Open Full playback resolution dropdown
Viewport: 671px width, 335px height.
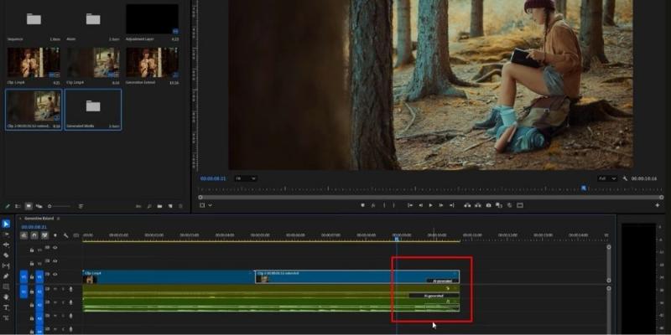pyautogui.click(x=603, y=178)
